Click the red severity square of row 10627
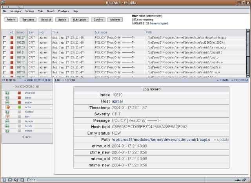 tap(12, 38)
